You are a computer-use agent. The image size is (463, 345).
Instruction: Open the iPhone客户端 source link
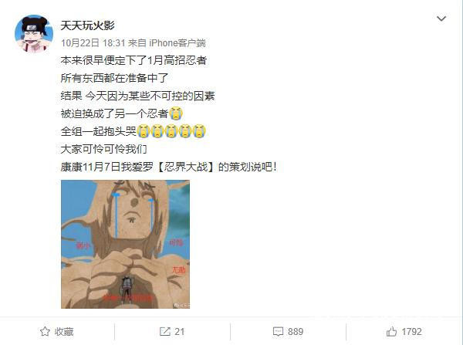pos(177,43)
